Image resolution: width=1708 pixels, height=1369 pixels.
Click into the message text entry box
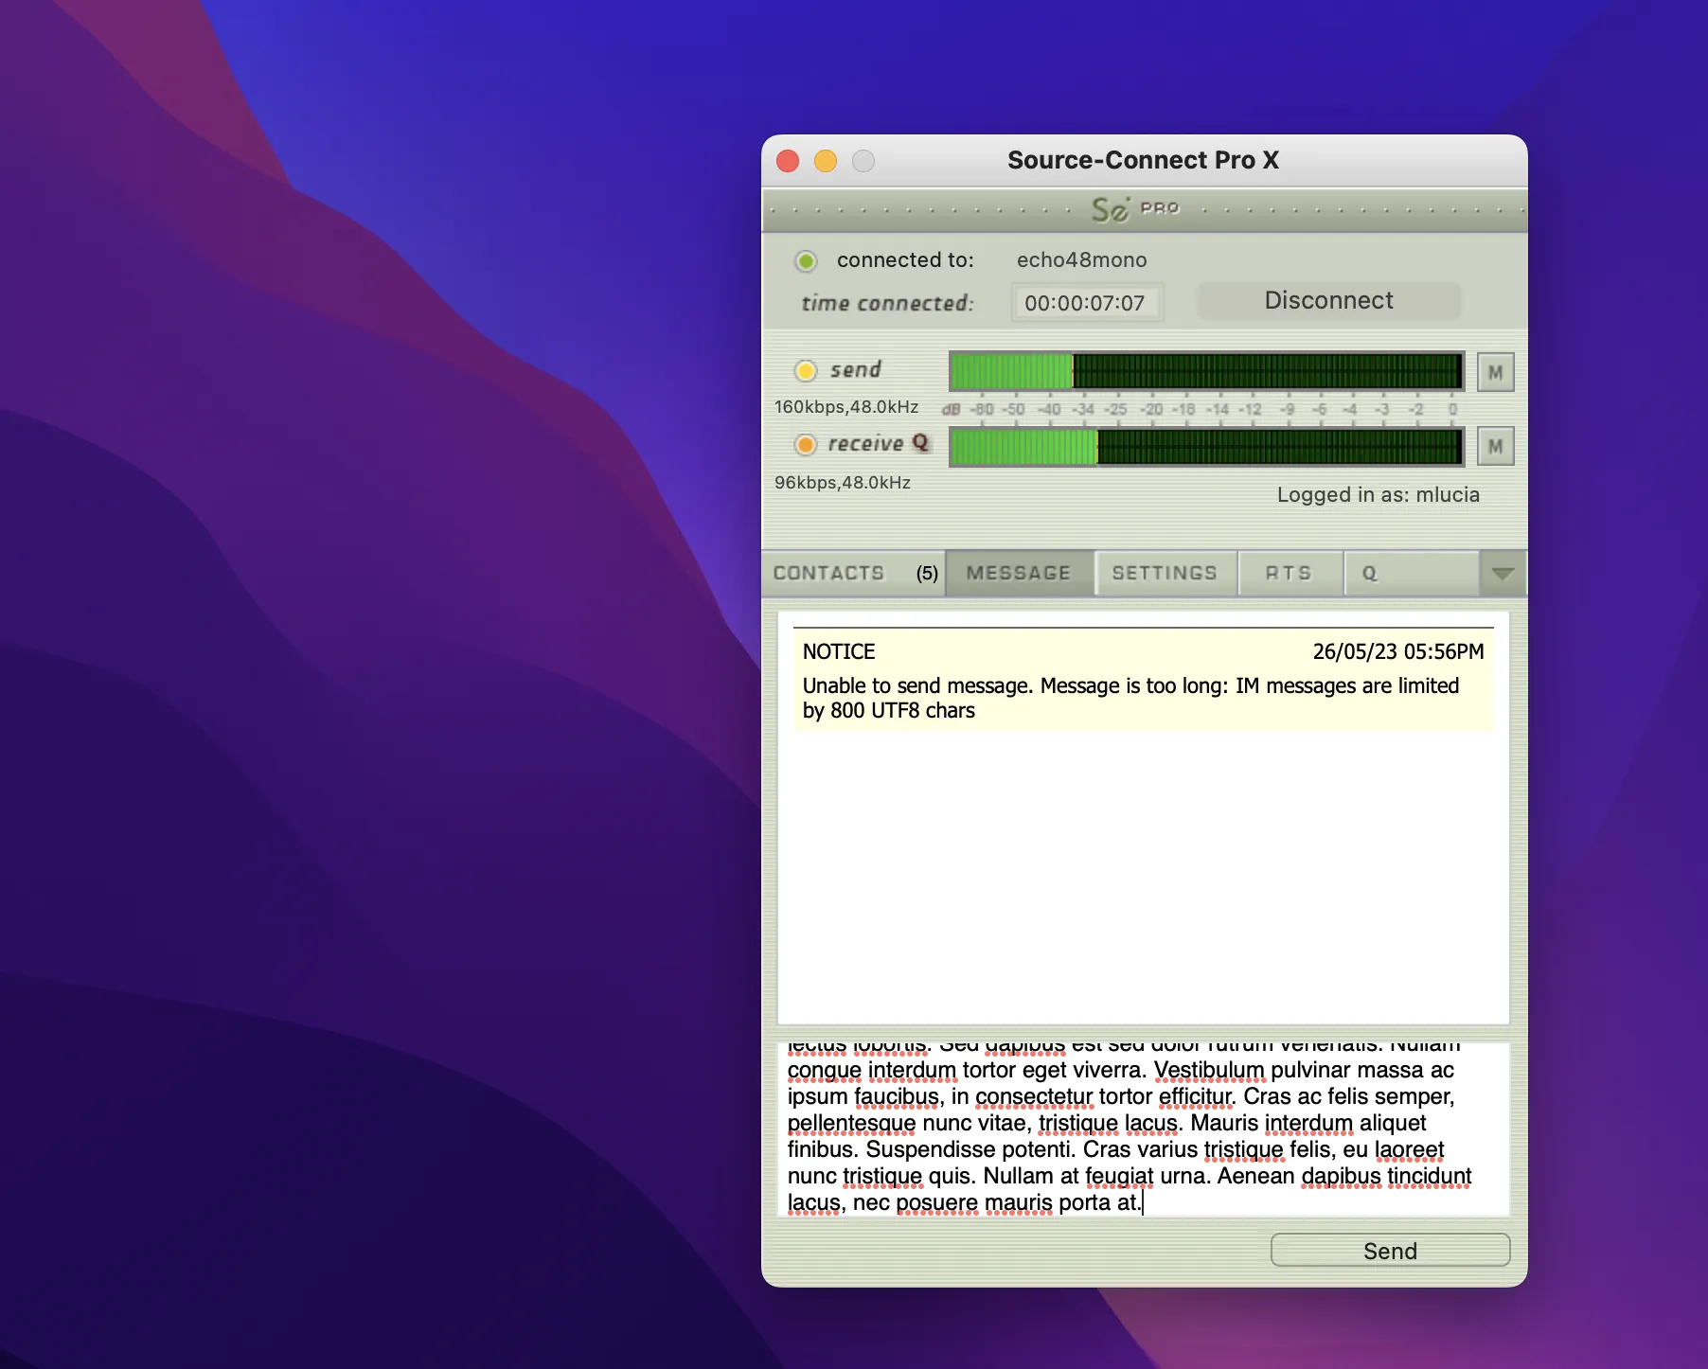pos(1144,1129)
